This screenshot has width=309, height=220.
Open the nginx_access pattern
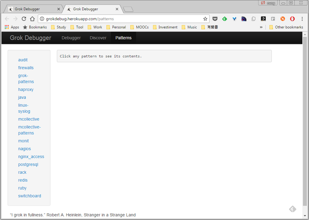(x=31, y=157)
